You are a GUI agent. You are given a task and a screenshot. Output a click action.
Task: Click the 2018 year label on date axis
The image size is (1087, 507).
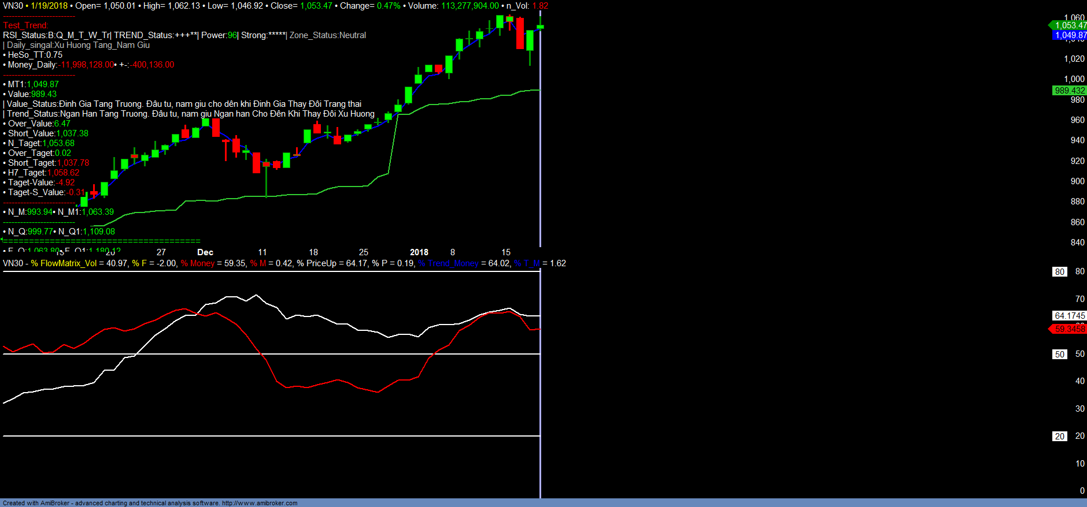coord(419,252)
